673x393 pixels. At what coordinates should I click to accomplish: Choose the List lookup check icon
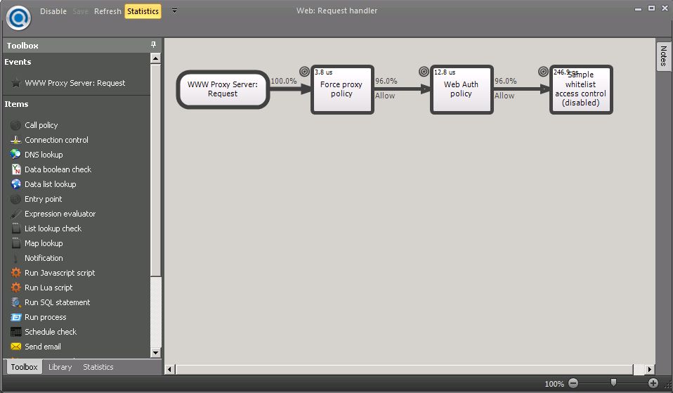point(16,228)
